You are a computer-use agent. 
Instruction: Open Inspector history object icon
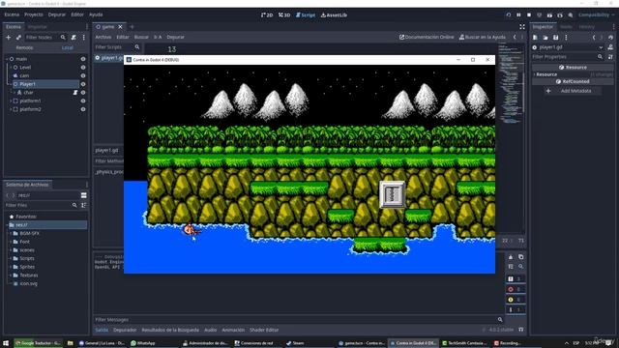coord(610,37)
